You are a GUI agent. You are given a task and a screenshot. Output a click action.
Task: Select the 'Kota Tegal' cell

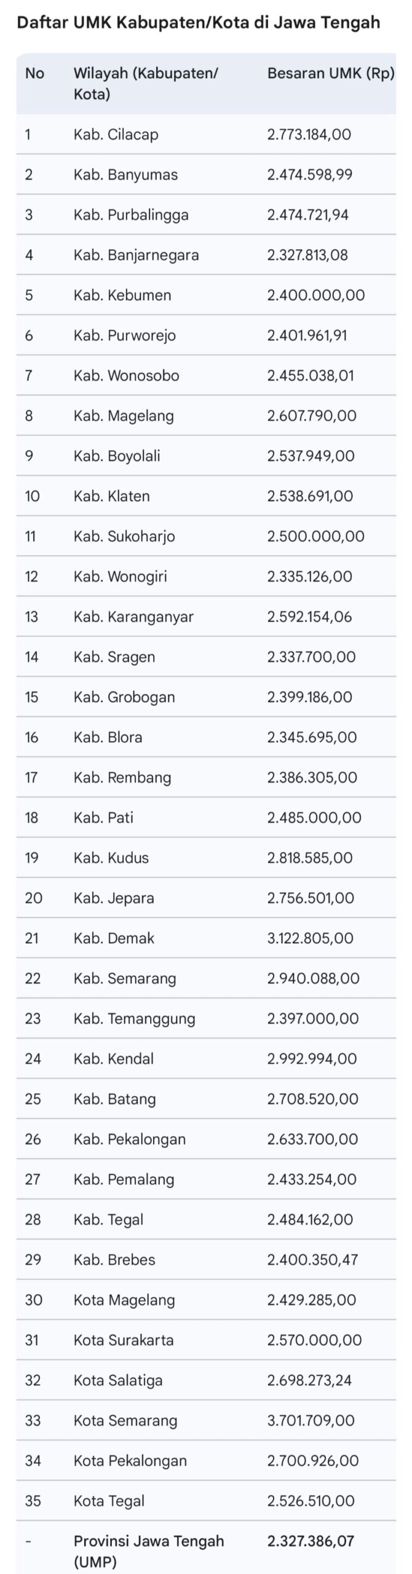tap(109, 1501)
